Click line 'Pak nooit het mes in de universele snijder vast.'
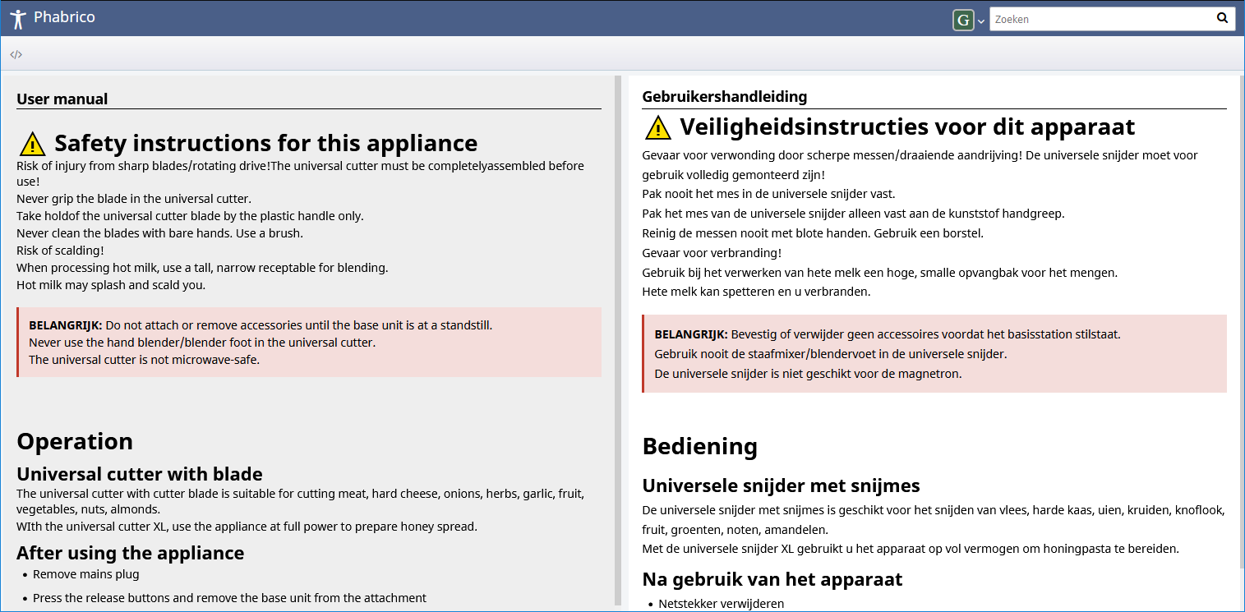This screenshot has width=1245, height=612. click(768, 194)
